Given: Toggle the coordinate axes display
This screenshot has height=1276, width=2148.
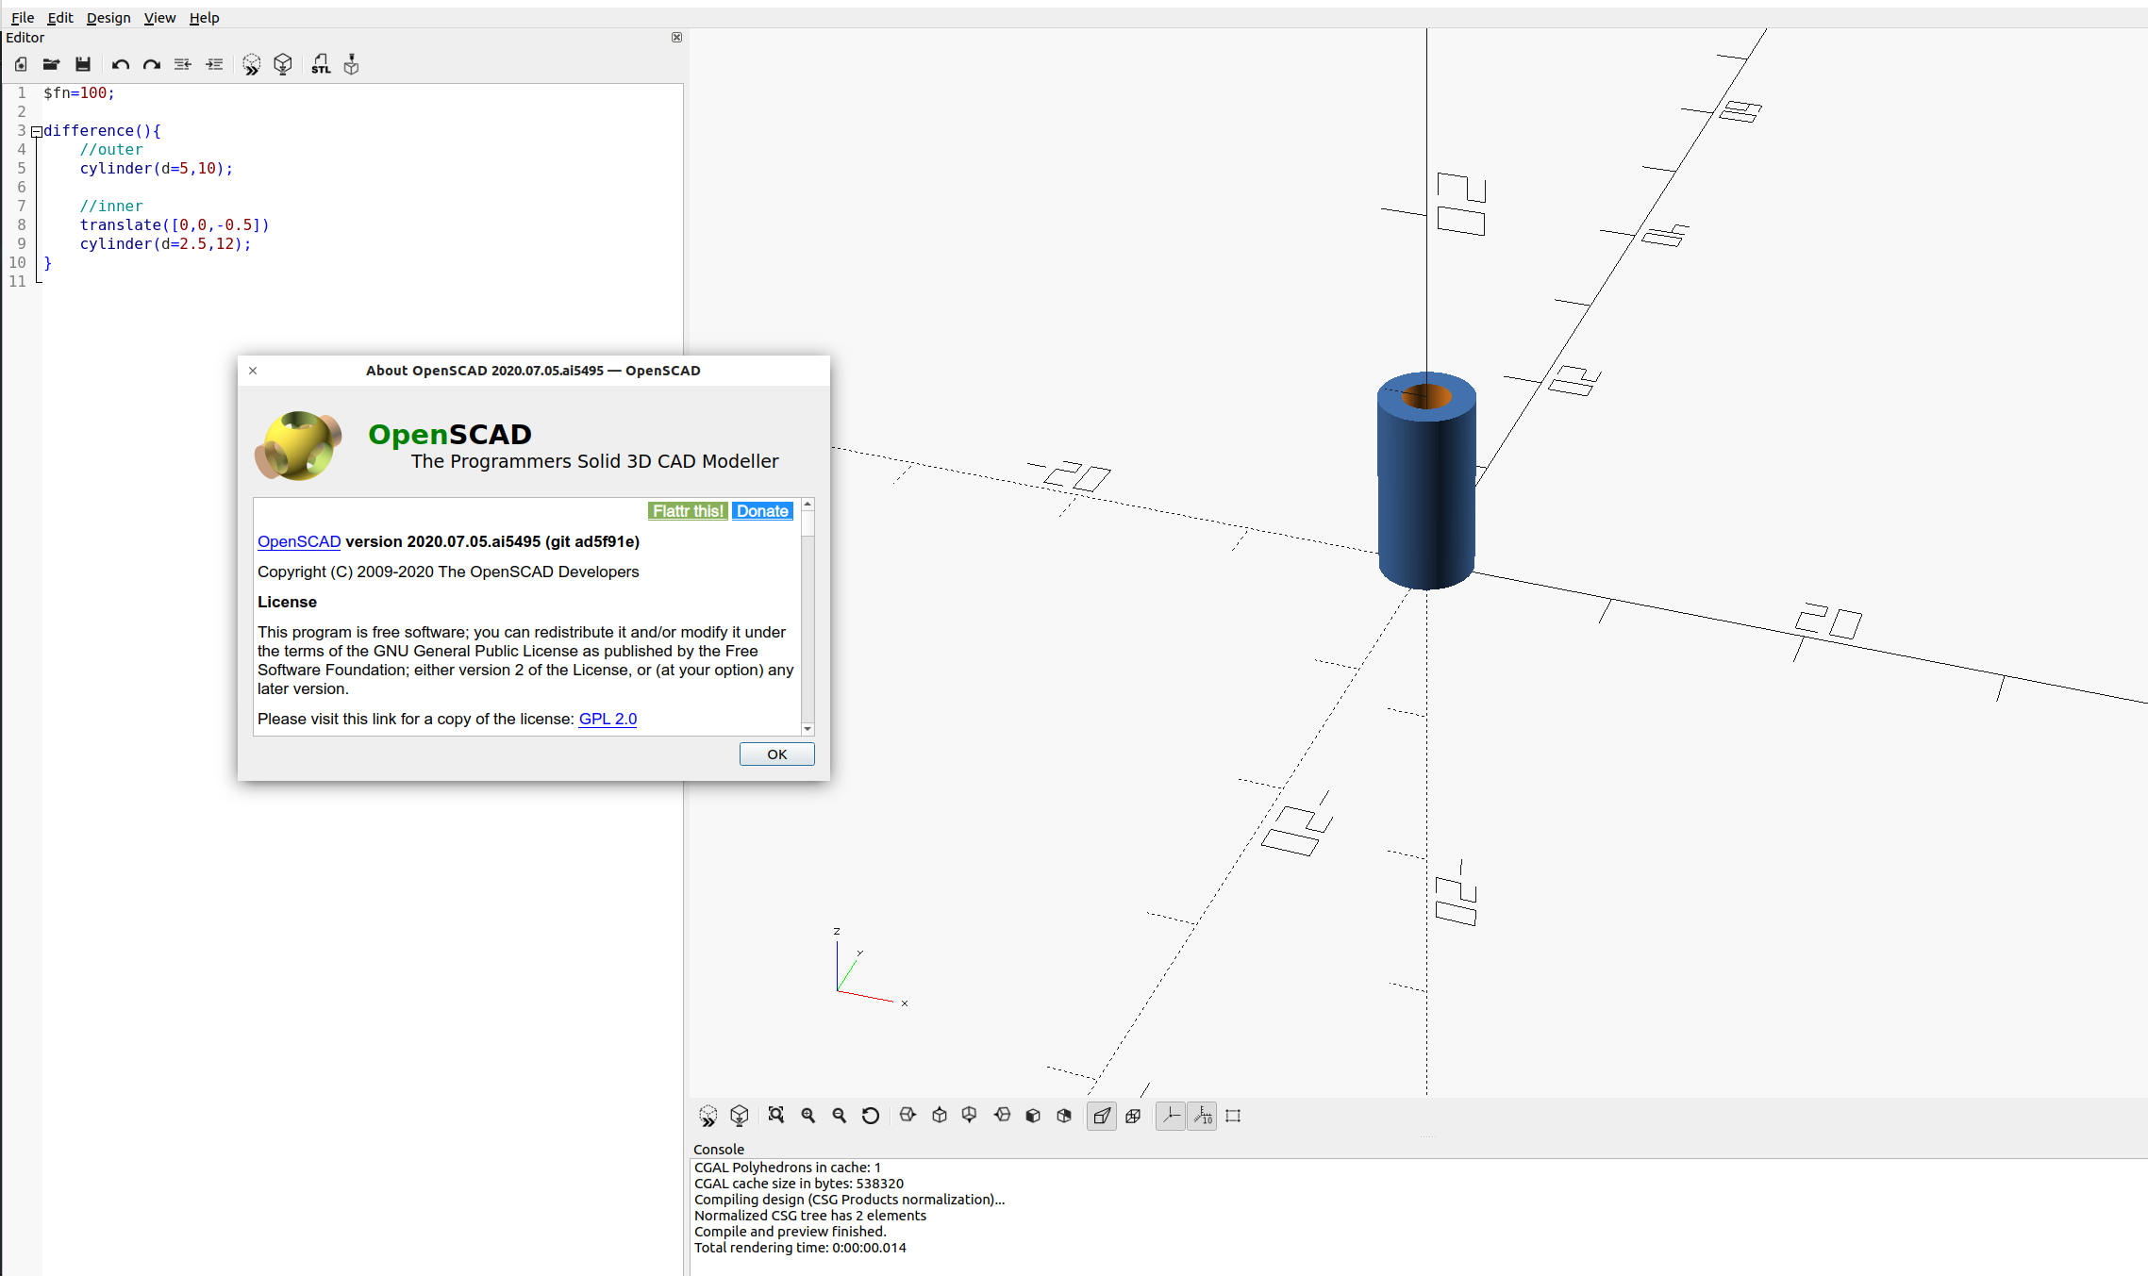Looking at the screenshot, I should click(1170, 1115).
